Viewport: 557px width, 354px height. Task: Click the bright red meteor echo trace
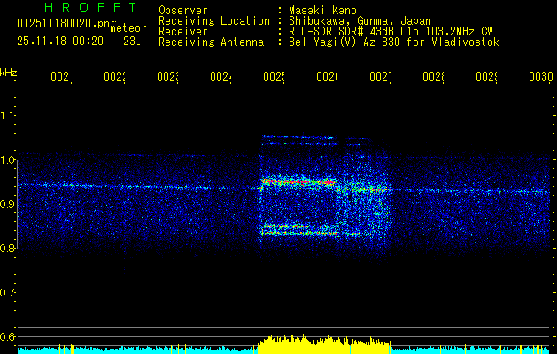click(298, 181)
